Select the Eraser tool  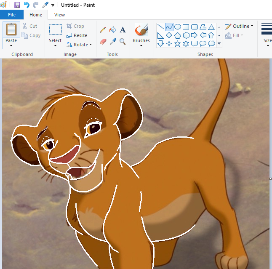103,42
